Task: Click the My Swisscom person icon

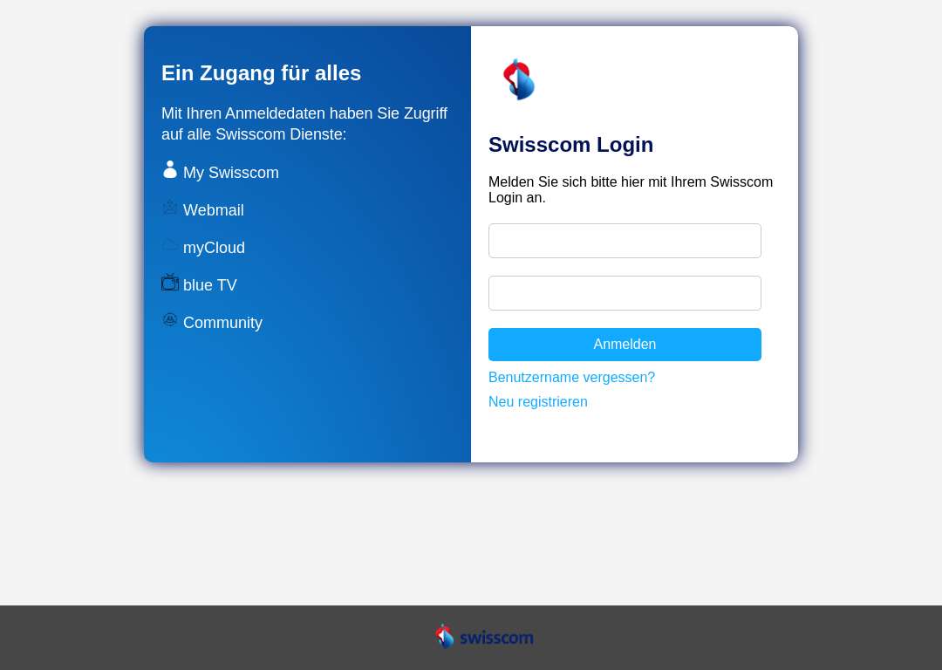Action: (170, 169)
